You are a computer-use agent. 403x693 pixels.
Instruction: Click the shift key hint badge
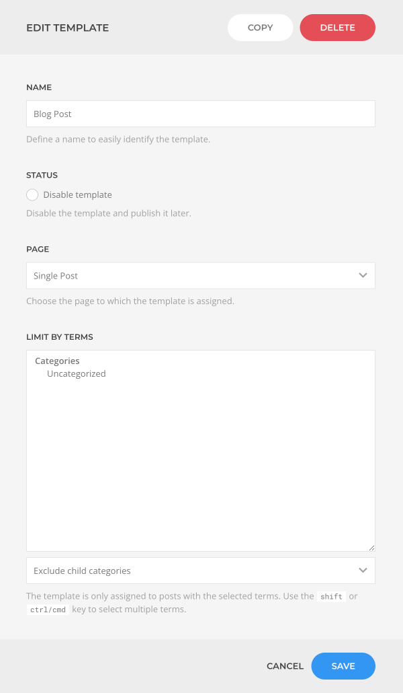331,596
